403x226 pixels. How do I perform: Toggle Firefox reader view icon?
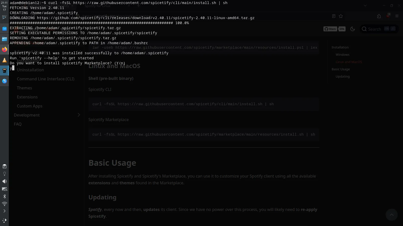click(x=333, y=16)
